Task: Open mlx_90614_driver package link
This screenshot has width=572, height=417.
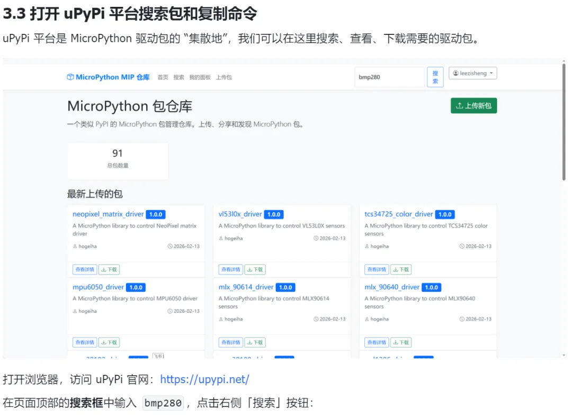Action: point(246,287)
